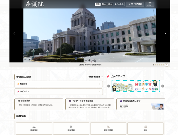Go to next pickup banner arrow
Viewport: 178px width, 135px height.
coord(163,86)
